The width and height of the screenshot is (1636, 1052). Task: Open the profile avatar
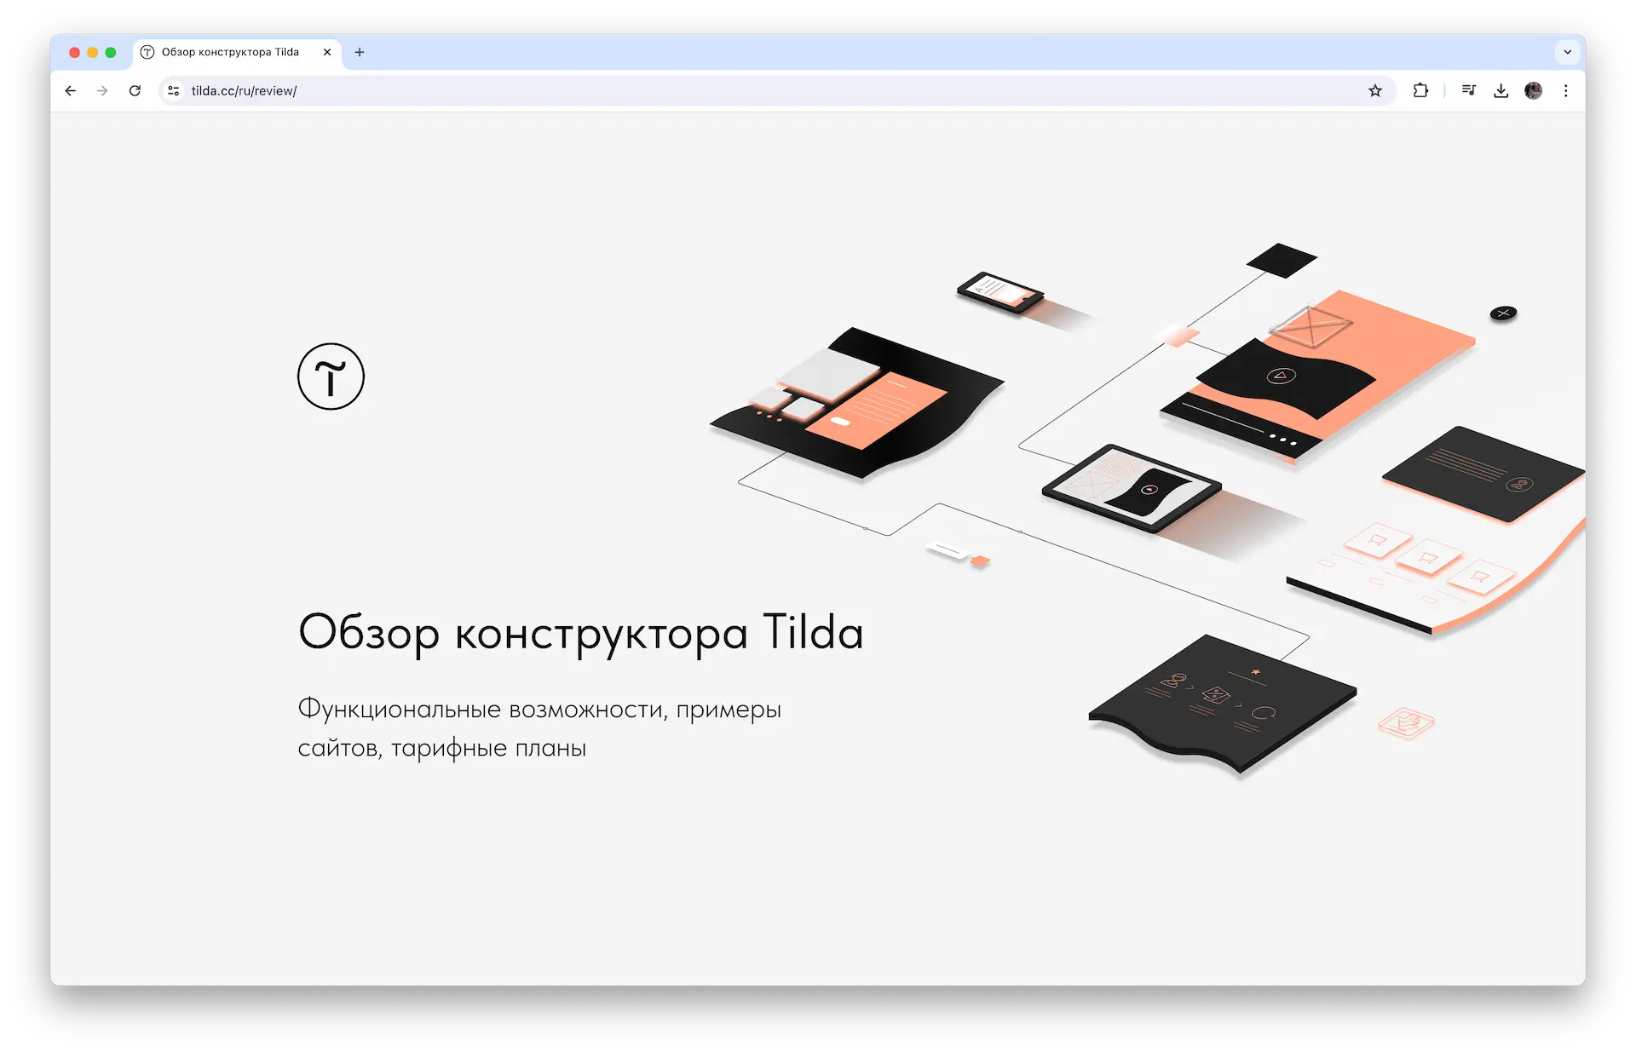1534,90
